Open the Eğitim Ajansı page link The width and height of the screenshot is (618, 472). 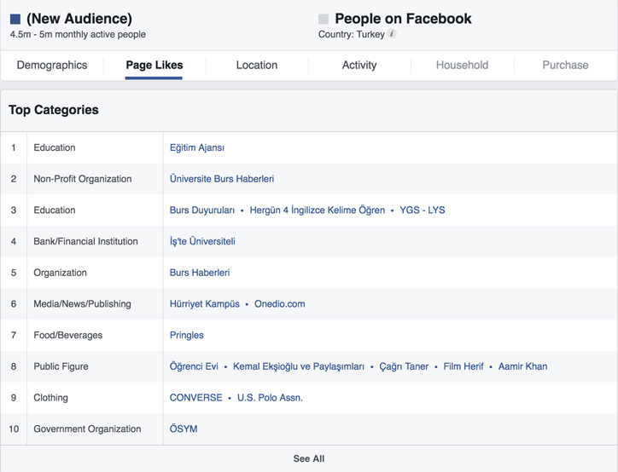[x=197, y=147]
